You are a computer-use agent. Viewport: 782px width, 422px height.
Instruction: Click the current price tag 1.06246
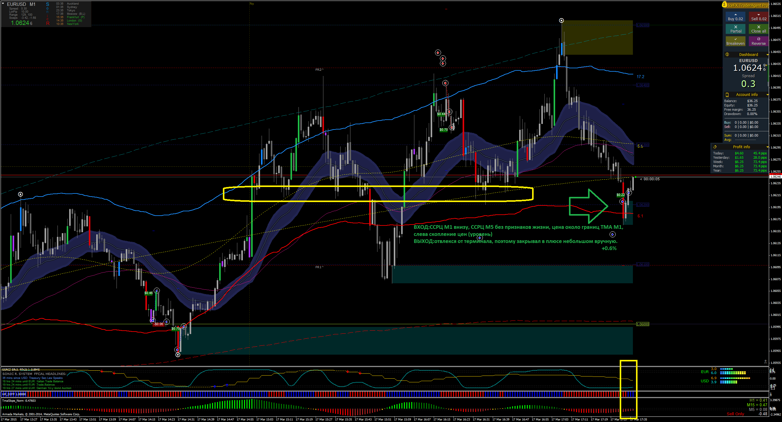(x=775, y=177)
